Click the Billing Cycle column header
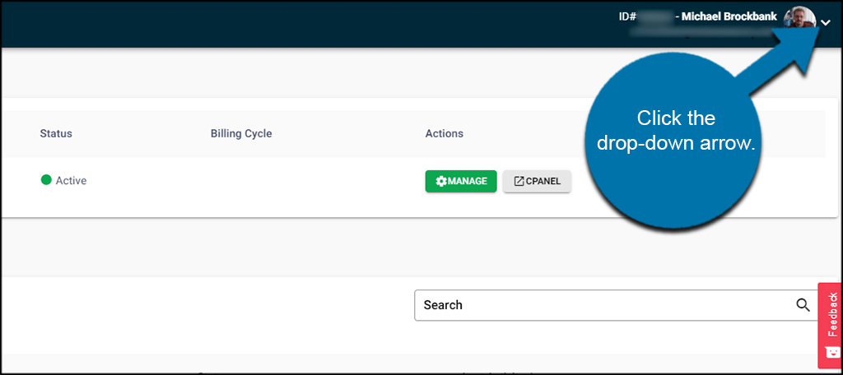The width and height of the screenshot is (843, 375). (240, 133)
